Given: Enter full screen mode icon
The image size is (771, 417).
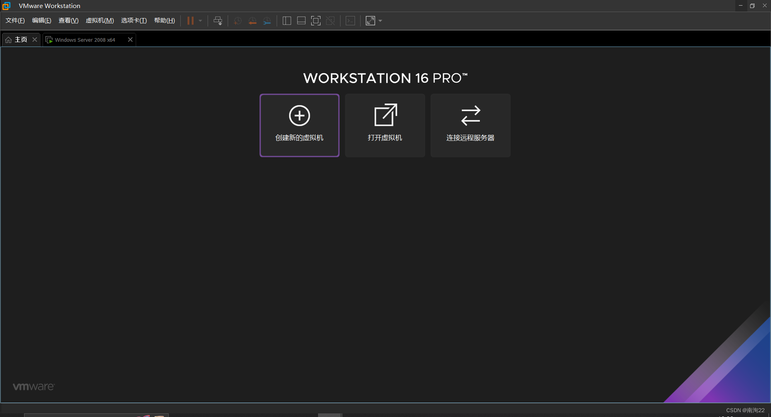Looking at the screenshot, I should tap(316, 21).
